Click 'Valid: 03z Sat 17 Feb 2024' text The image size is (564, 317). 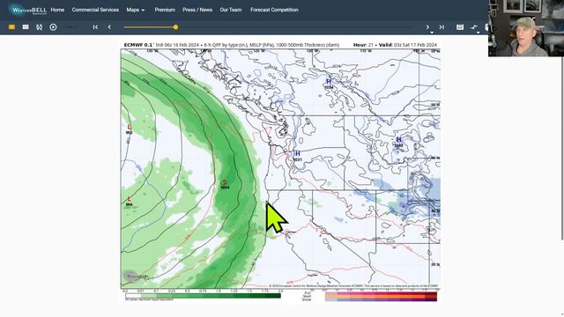tap(408, 45)
